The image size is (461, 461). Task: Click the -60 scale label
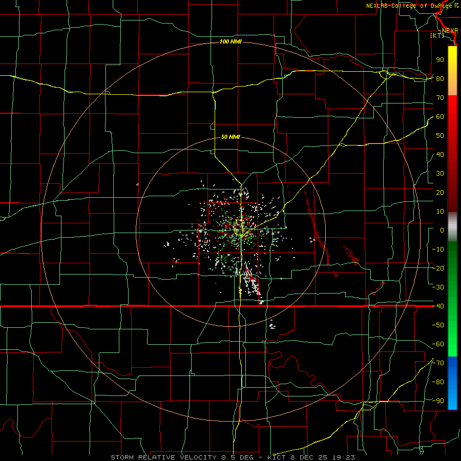[x=438, y=344]
